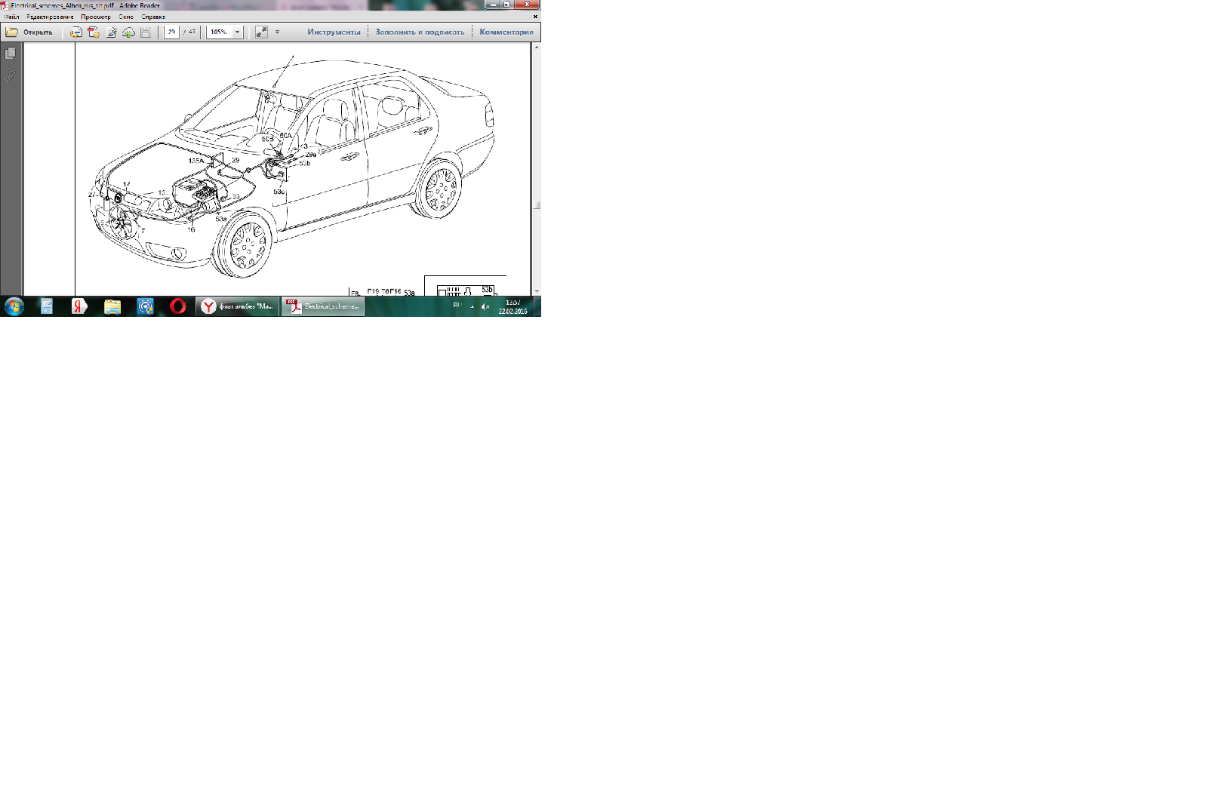
Task: Open the Инструменты panel
Action: [334, 32]
